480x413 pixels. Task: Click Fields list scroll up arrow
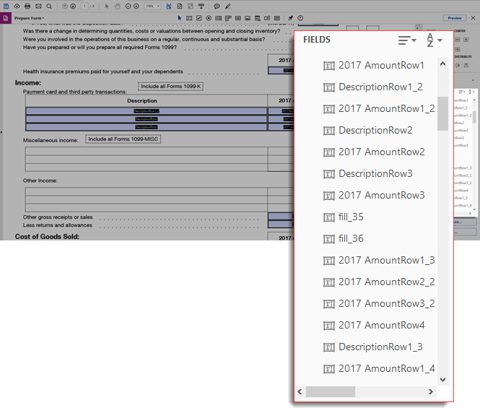[x=442, y=64]
